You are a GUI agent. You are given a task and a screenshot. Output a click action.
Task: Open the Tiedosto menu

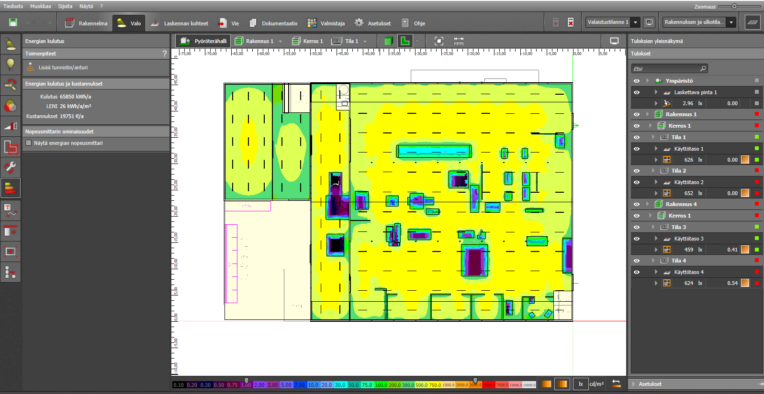[13, 6]
